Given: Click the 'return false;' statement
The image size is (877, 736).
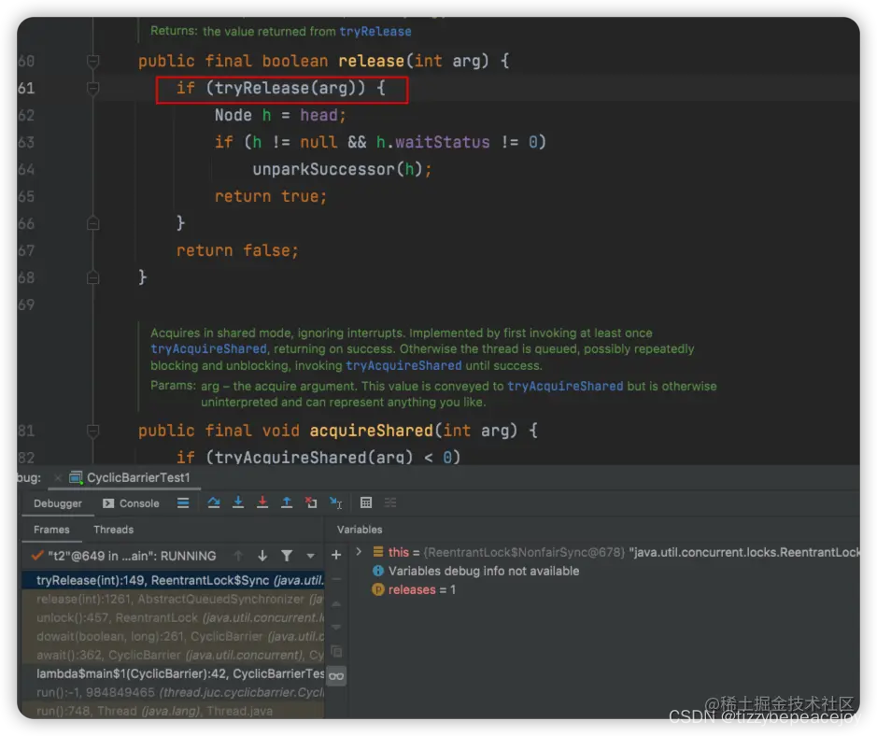Looking at the screenshot, I should 238,250.
